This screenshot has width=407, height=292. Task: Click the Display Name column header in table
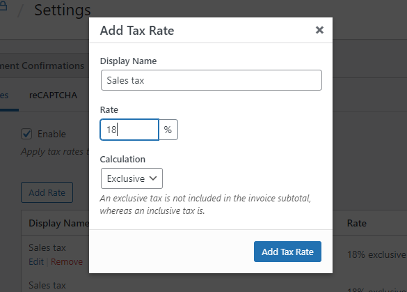pyautogui.click(x=59, y=223)
